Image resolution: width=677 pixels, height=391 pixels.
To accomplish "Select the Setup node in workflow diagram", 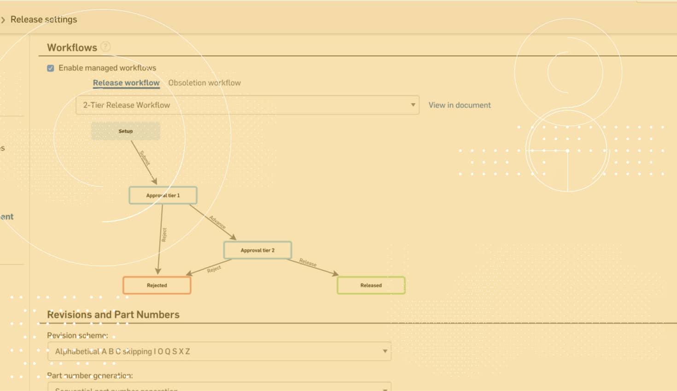I will (x=125, y=131).
